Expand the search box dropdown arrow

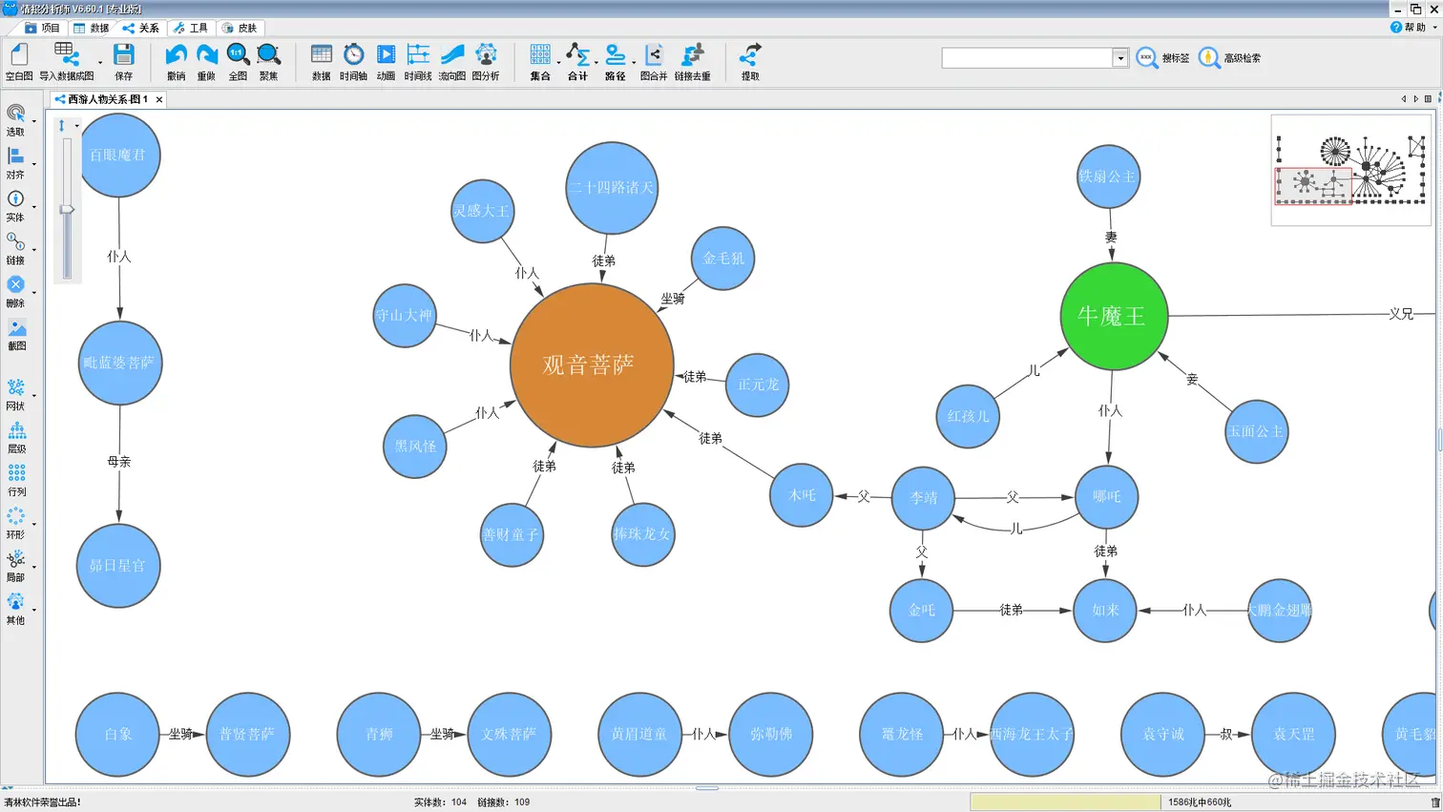tap(1120, 58)
